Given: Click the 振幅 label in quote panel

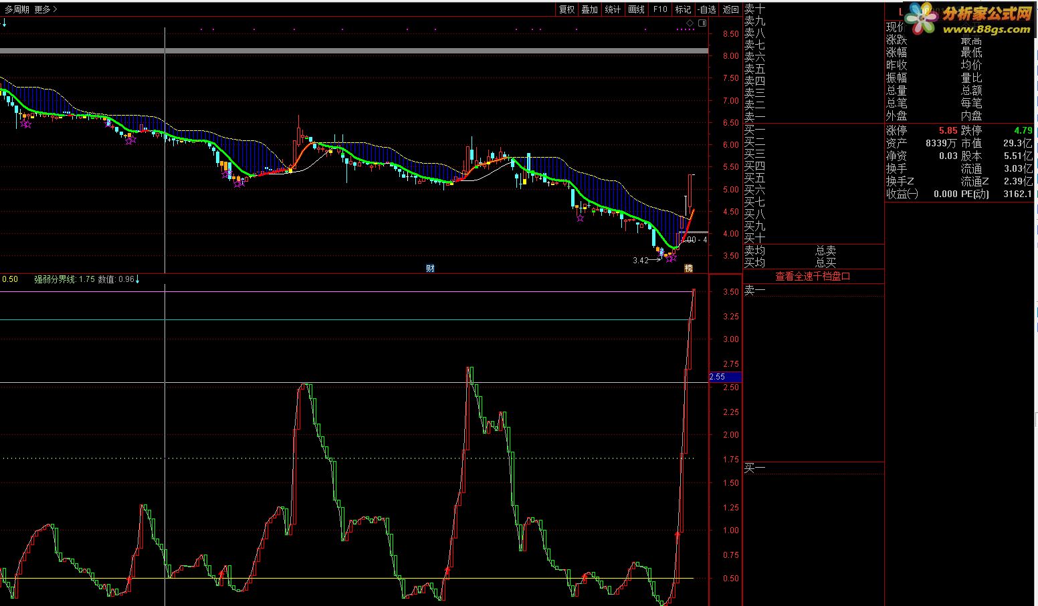Looking at the screenshot, I should [x=897, y=78].
